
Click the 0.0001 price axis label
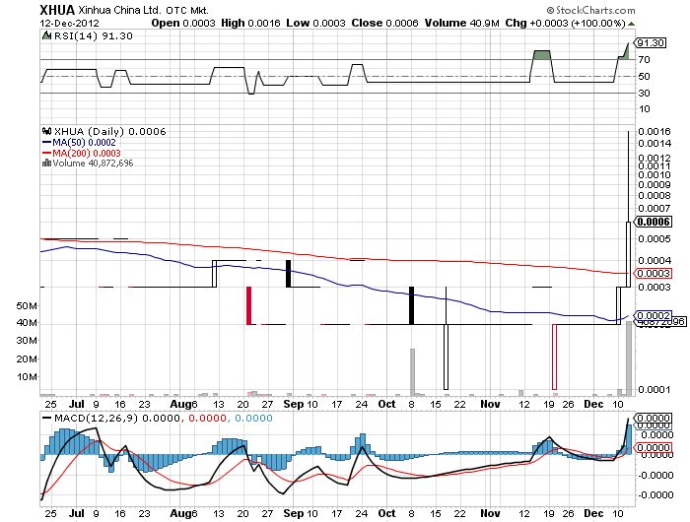(655, 390)
